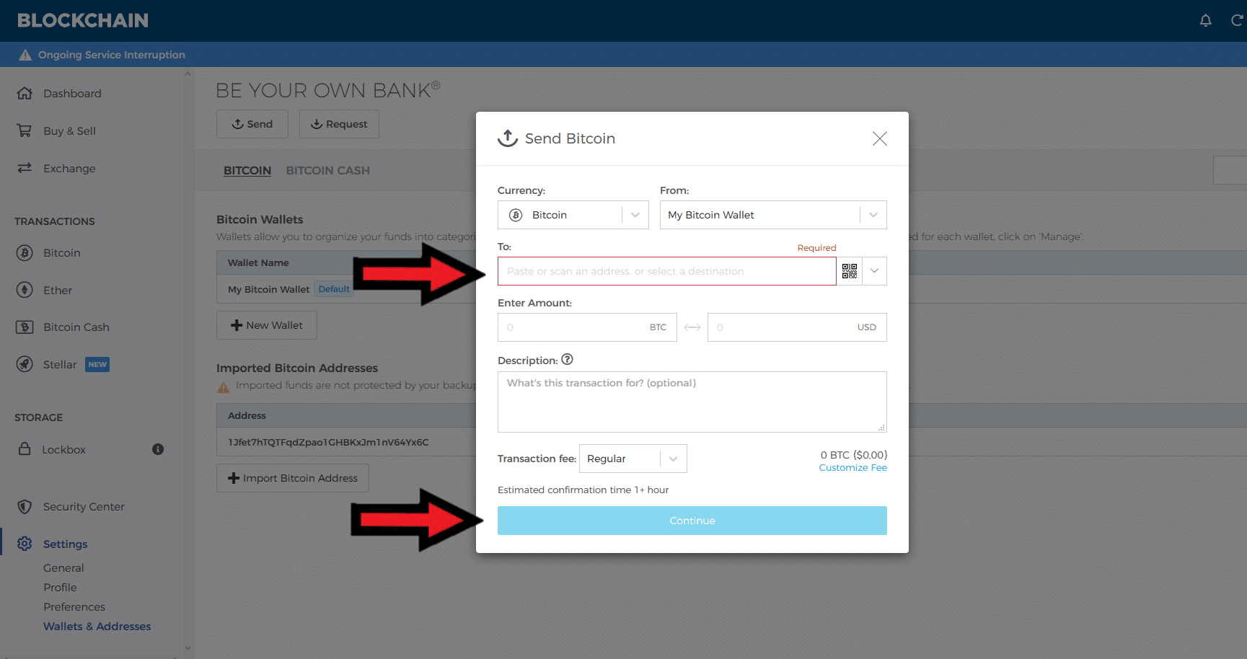The width and height of the screenshot is (1247, 659).
Task: Click the Lockbox info circle icon
Action: pyautogui.click(x=158, y=449)
